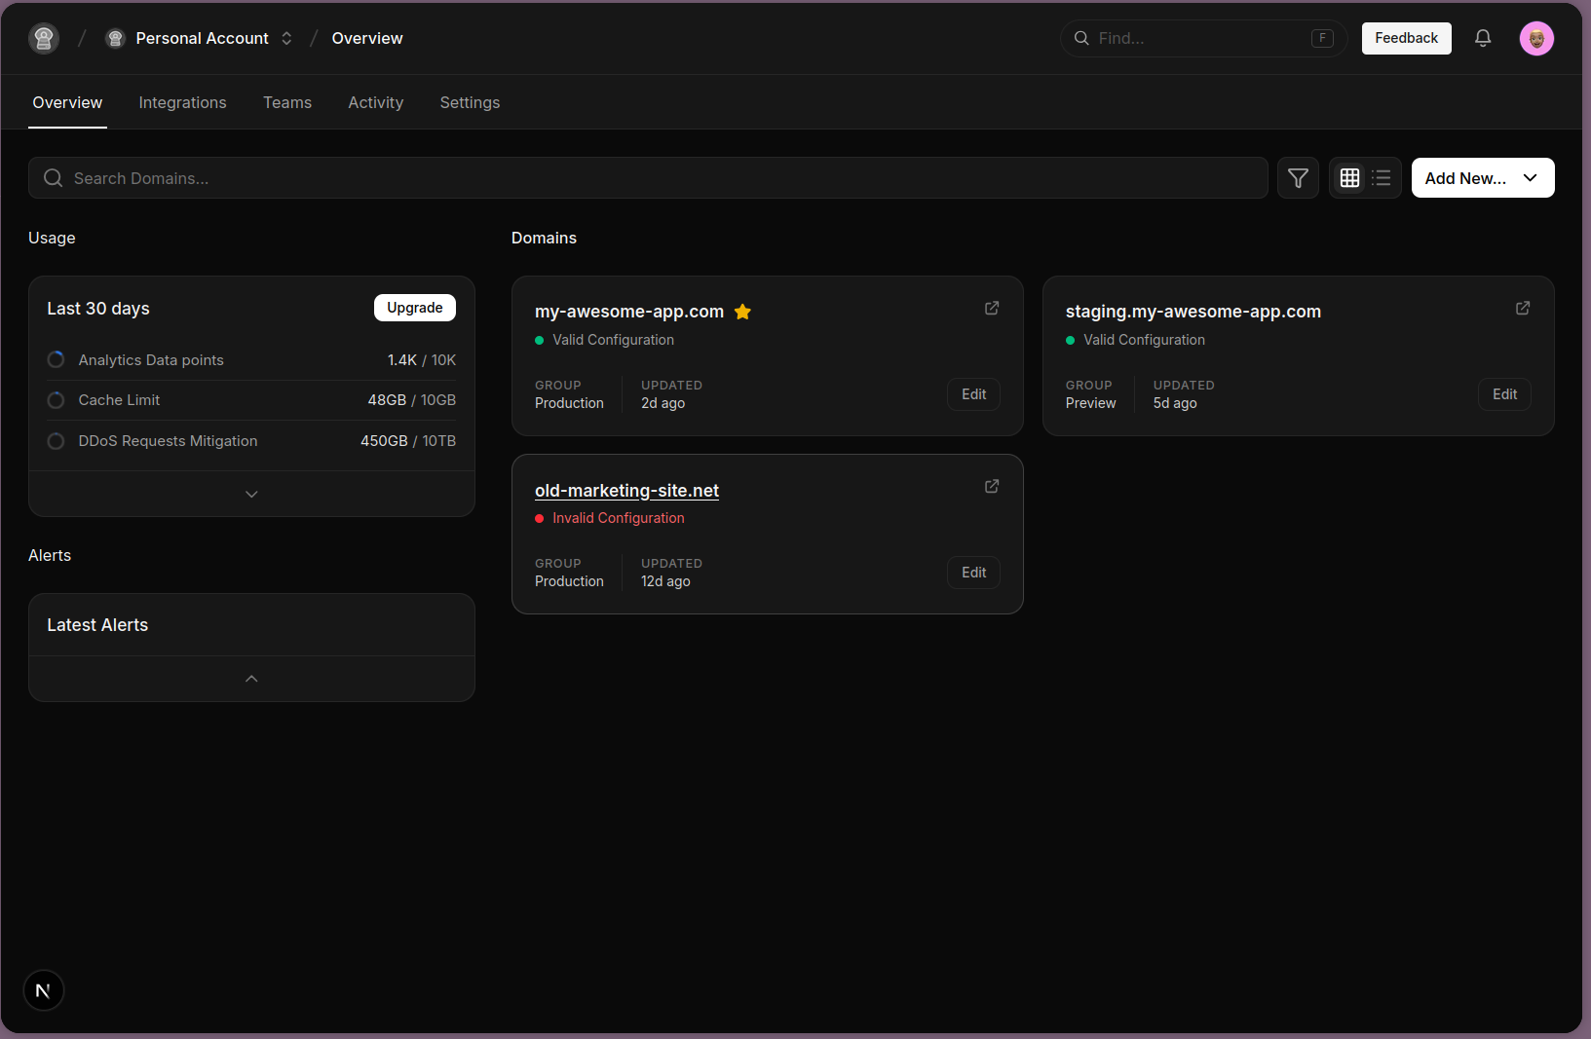Click the favorite star on my-awesome-app.com
1591x1039 pixels.
(x=742, y=312)
